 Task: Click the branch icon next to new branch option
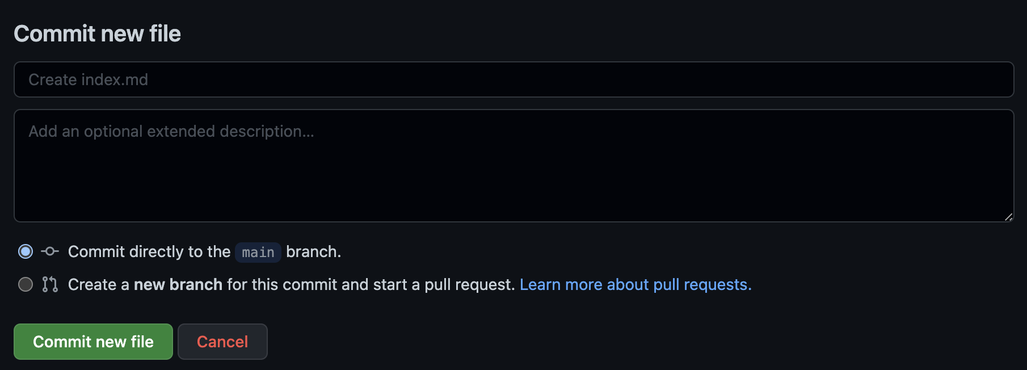(x=50, y=284)
